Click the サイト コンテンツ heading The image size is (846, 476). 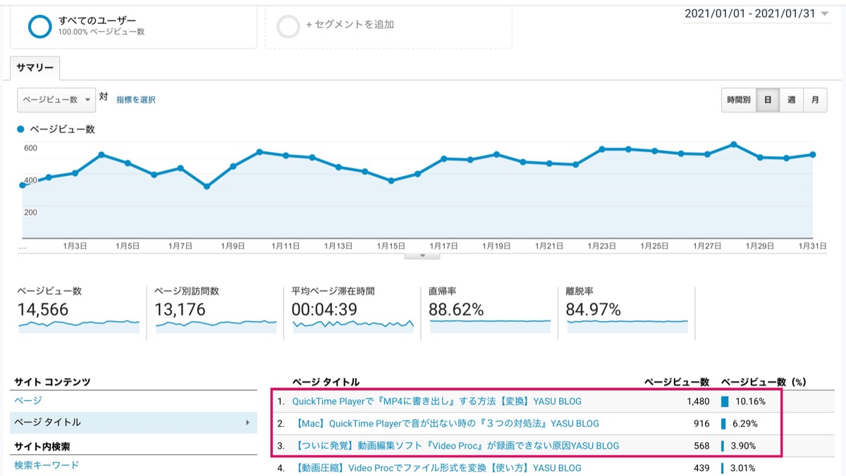pyautogui.click(x=53, y=382)
